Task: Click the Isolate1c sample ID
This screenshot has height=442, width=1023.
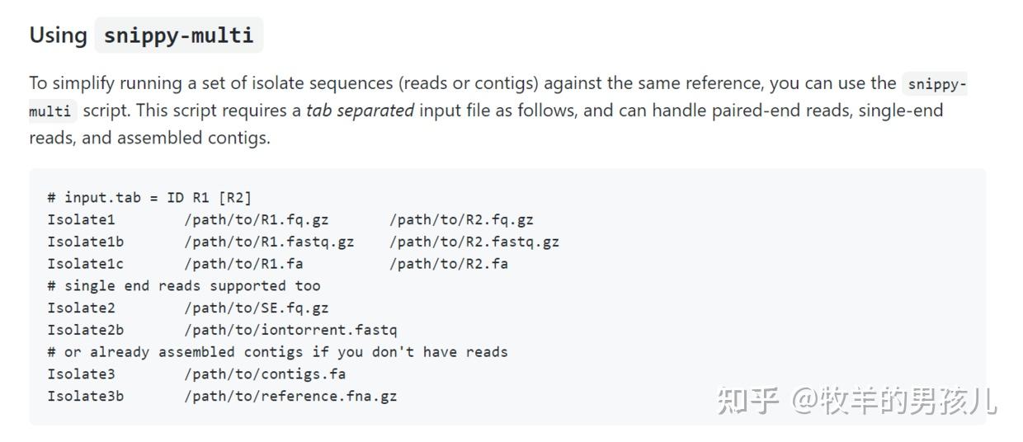Action: (85, 264)
